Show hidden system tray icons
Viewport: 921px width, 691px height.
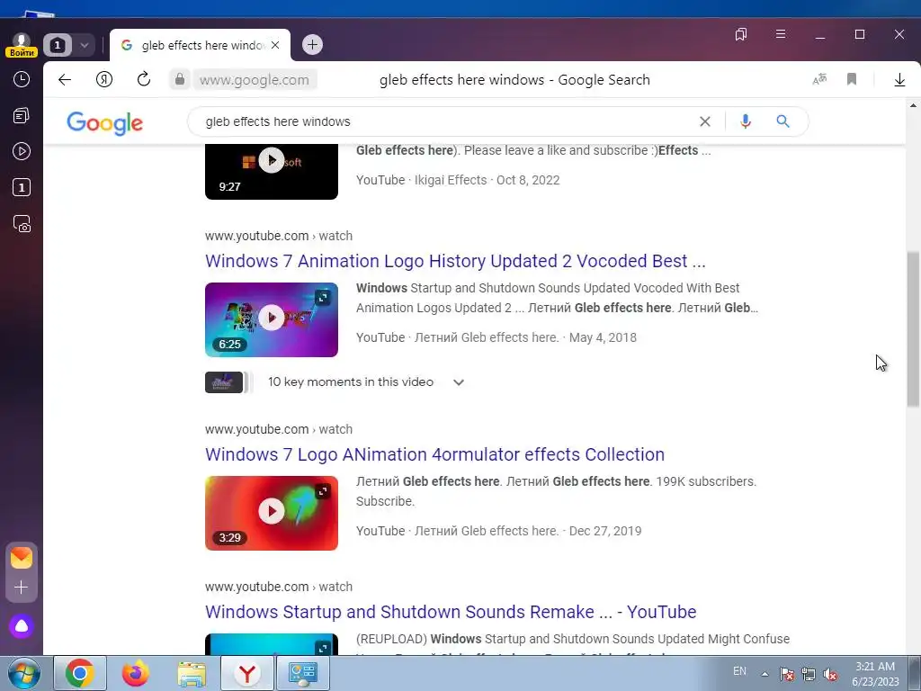765,674
